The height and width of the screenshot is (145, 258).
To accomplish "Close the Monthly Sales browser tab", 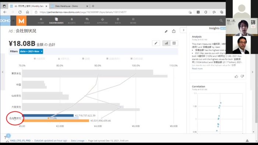I will click(46, 6).
